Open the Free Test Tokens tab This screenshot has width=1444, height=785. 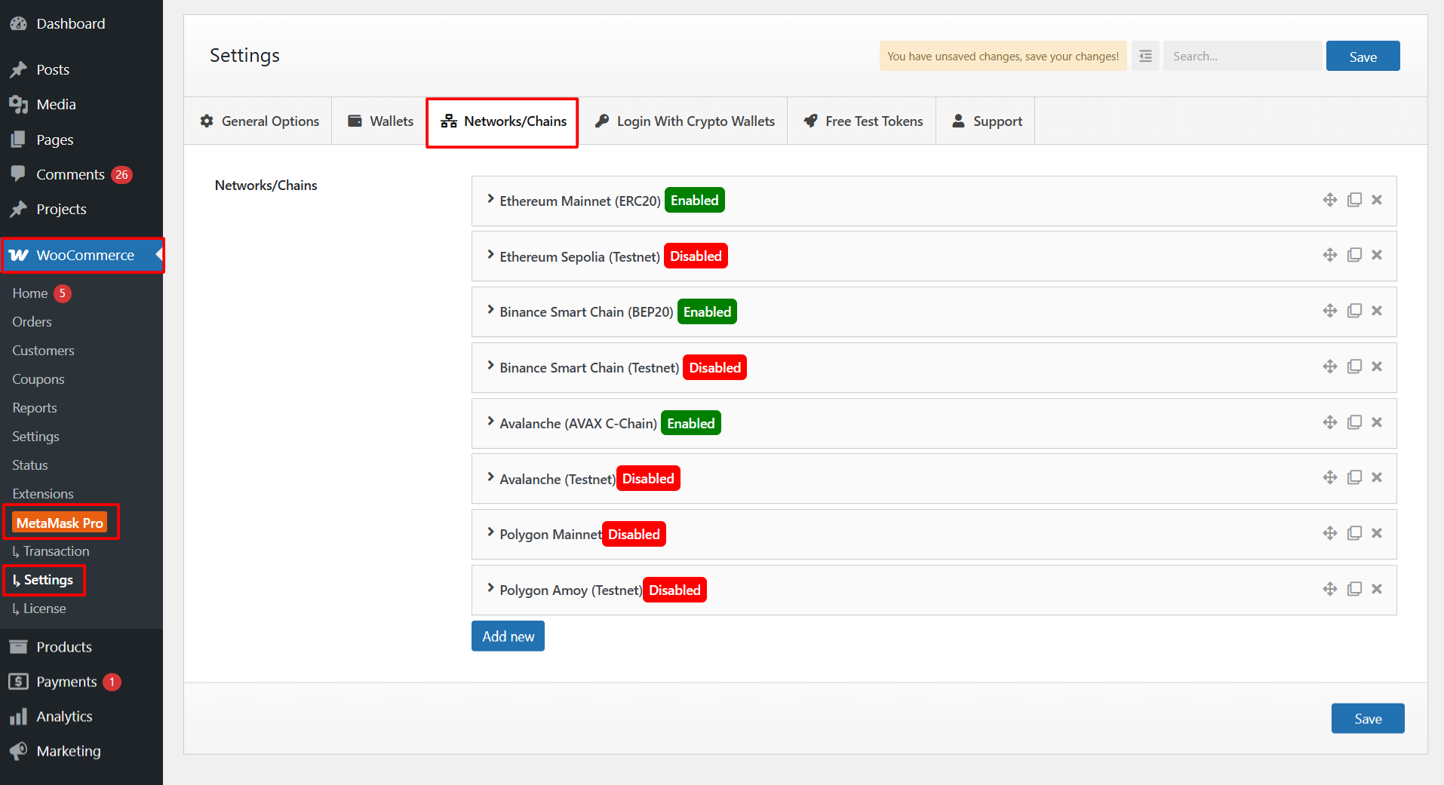click(862, 121)
